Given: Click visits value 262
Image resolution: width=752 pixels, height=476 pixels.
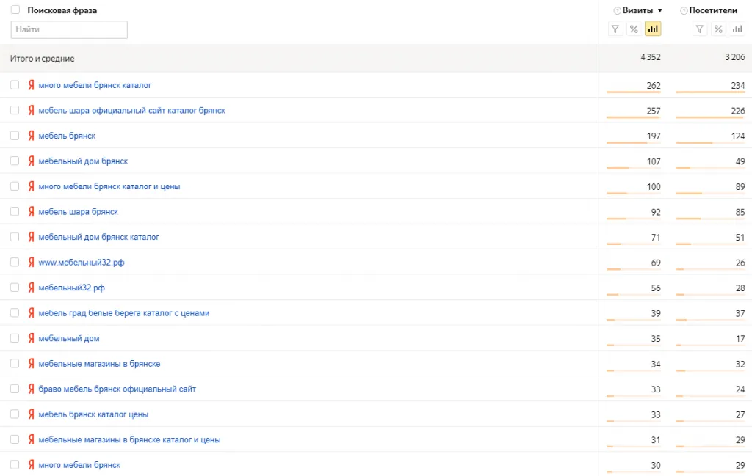Looking at the screenshot, I should click(x=653, y=86).
